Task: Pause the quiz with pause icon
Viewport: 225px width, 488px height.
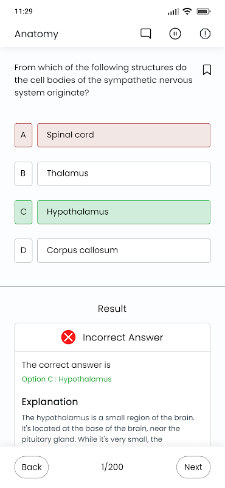Action: coord(175,34)
